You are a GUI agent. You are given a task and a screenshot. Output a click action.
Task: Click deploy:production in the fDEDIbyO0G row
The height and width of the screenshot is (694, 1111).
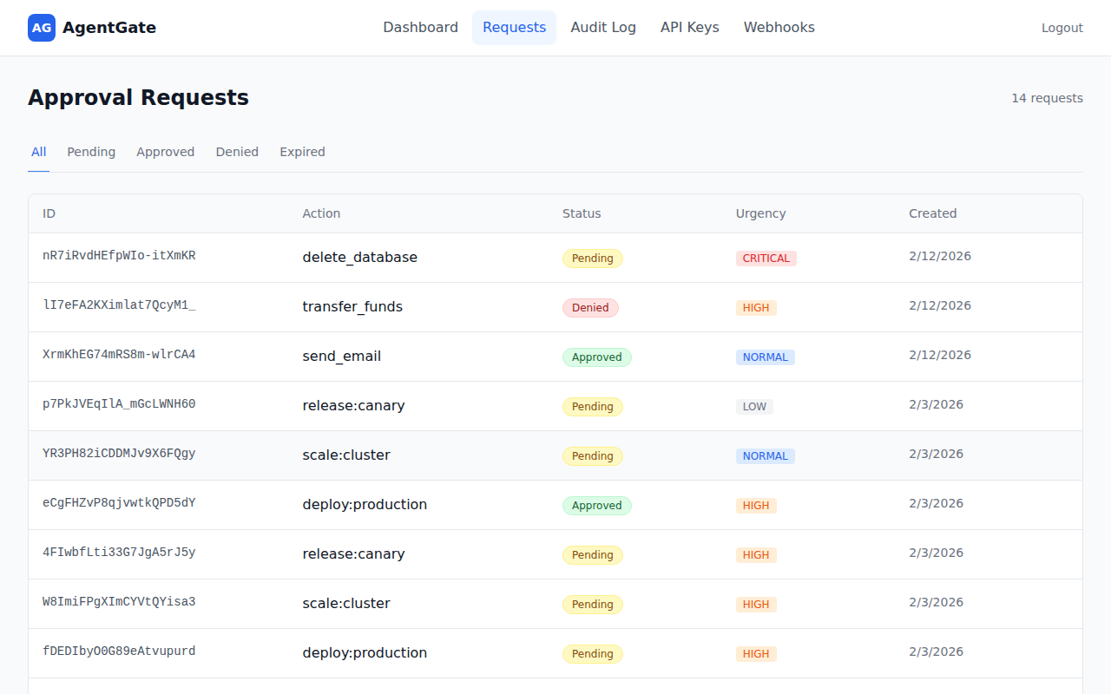point(365,653)
